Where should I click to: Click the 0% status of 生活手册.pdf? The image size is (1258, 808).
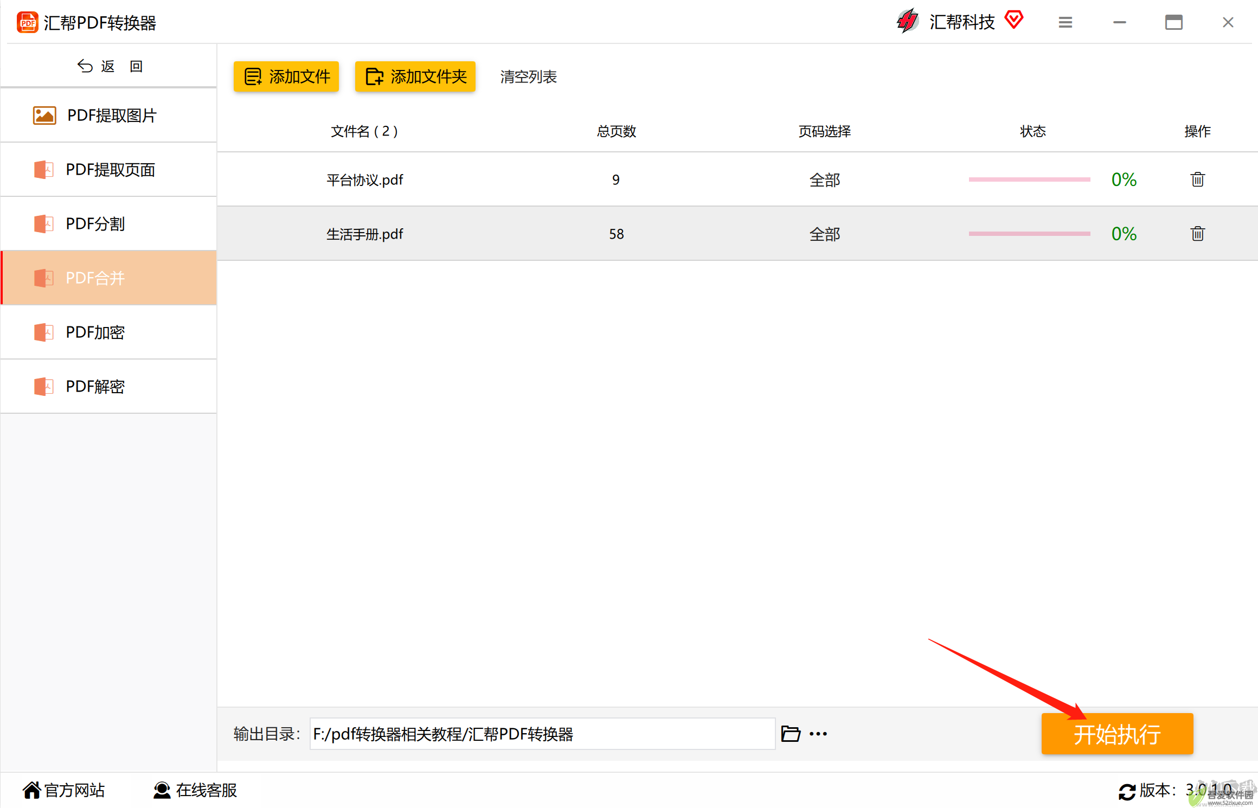pyautogui.click(x=1124, y=234)
